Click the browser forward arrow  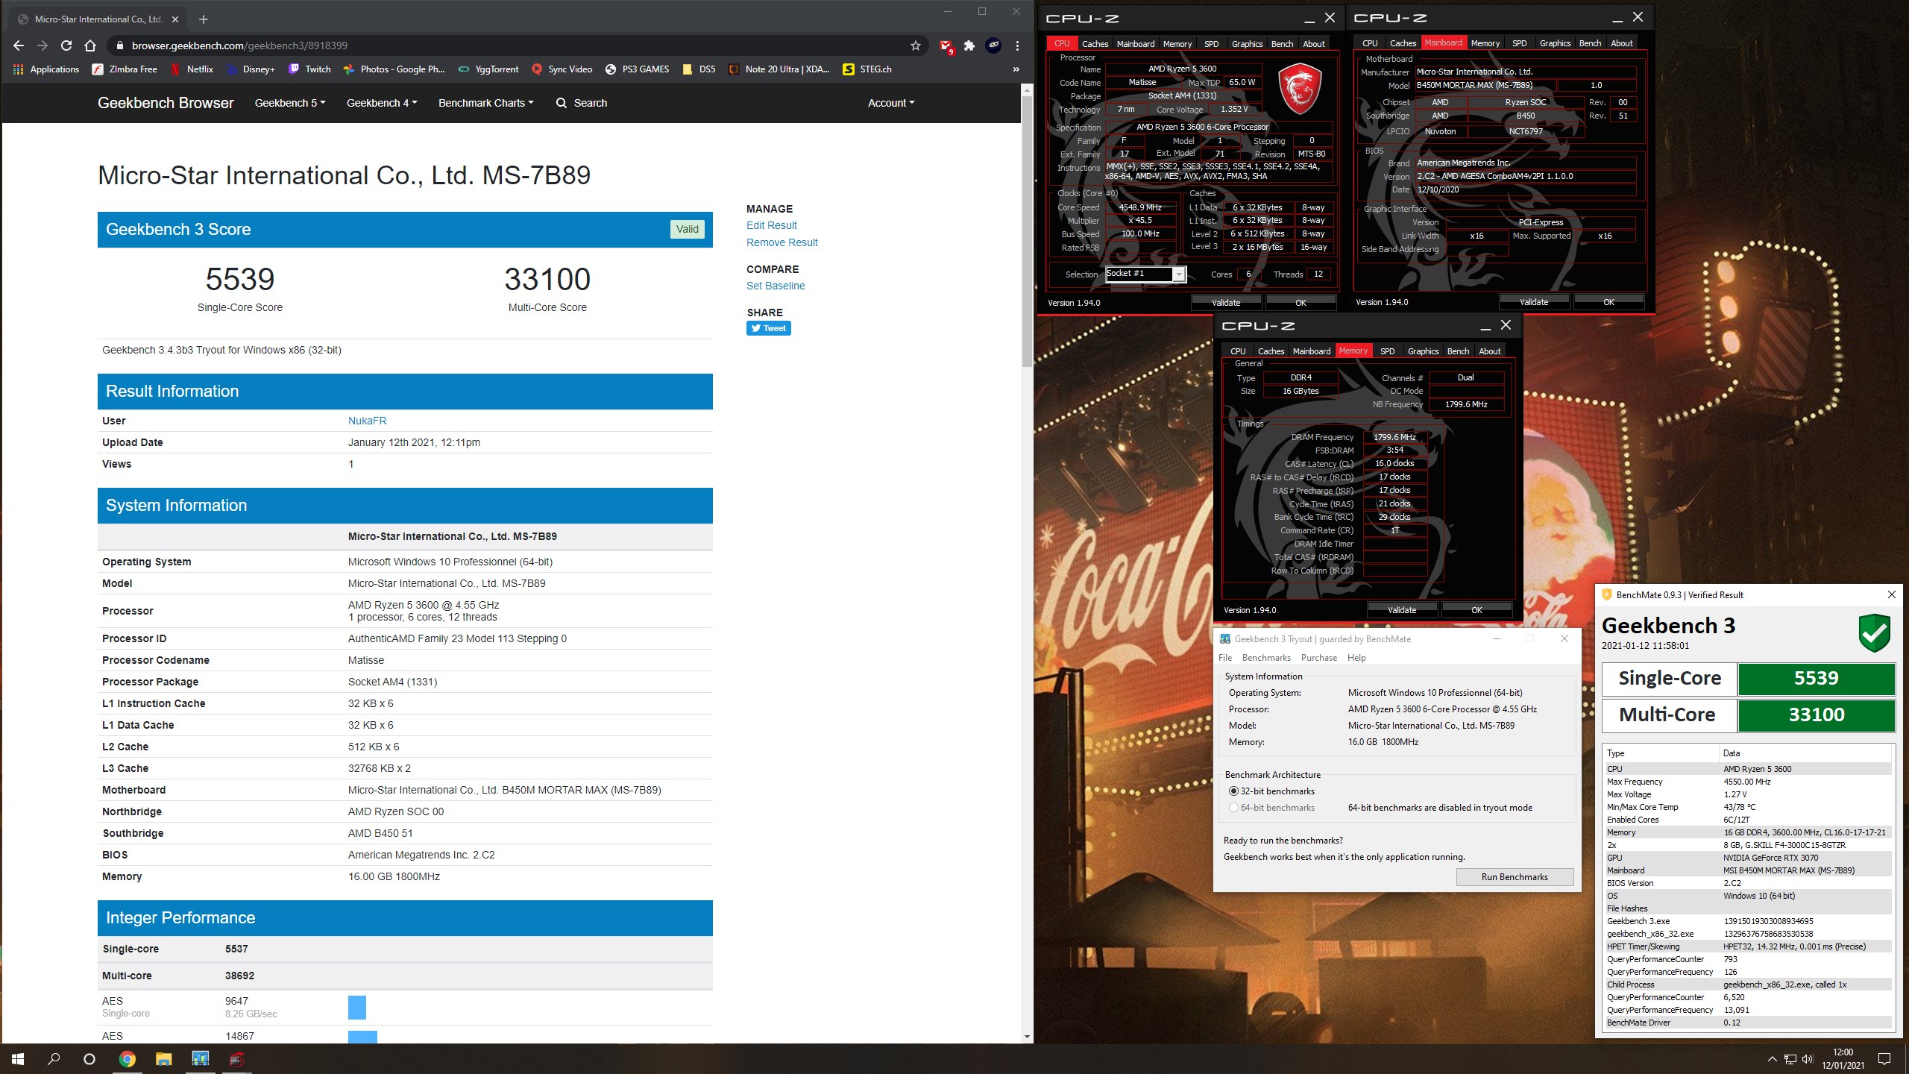tap(43, 45)
